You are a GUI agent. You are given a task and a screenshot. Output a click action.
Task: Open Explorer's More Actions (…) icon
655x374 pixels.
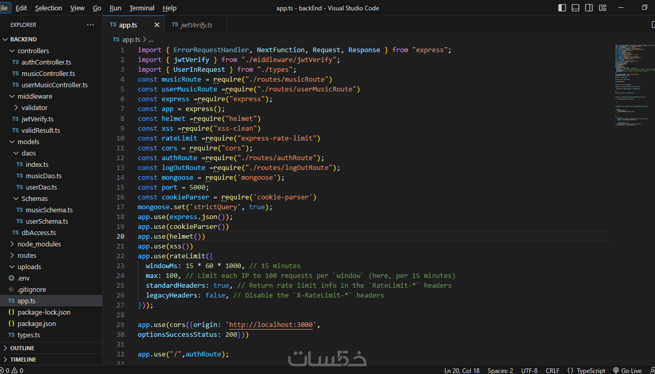coord(91,25)
